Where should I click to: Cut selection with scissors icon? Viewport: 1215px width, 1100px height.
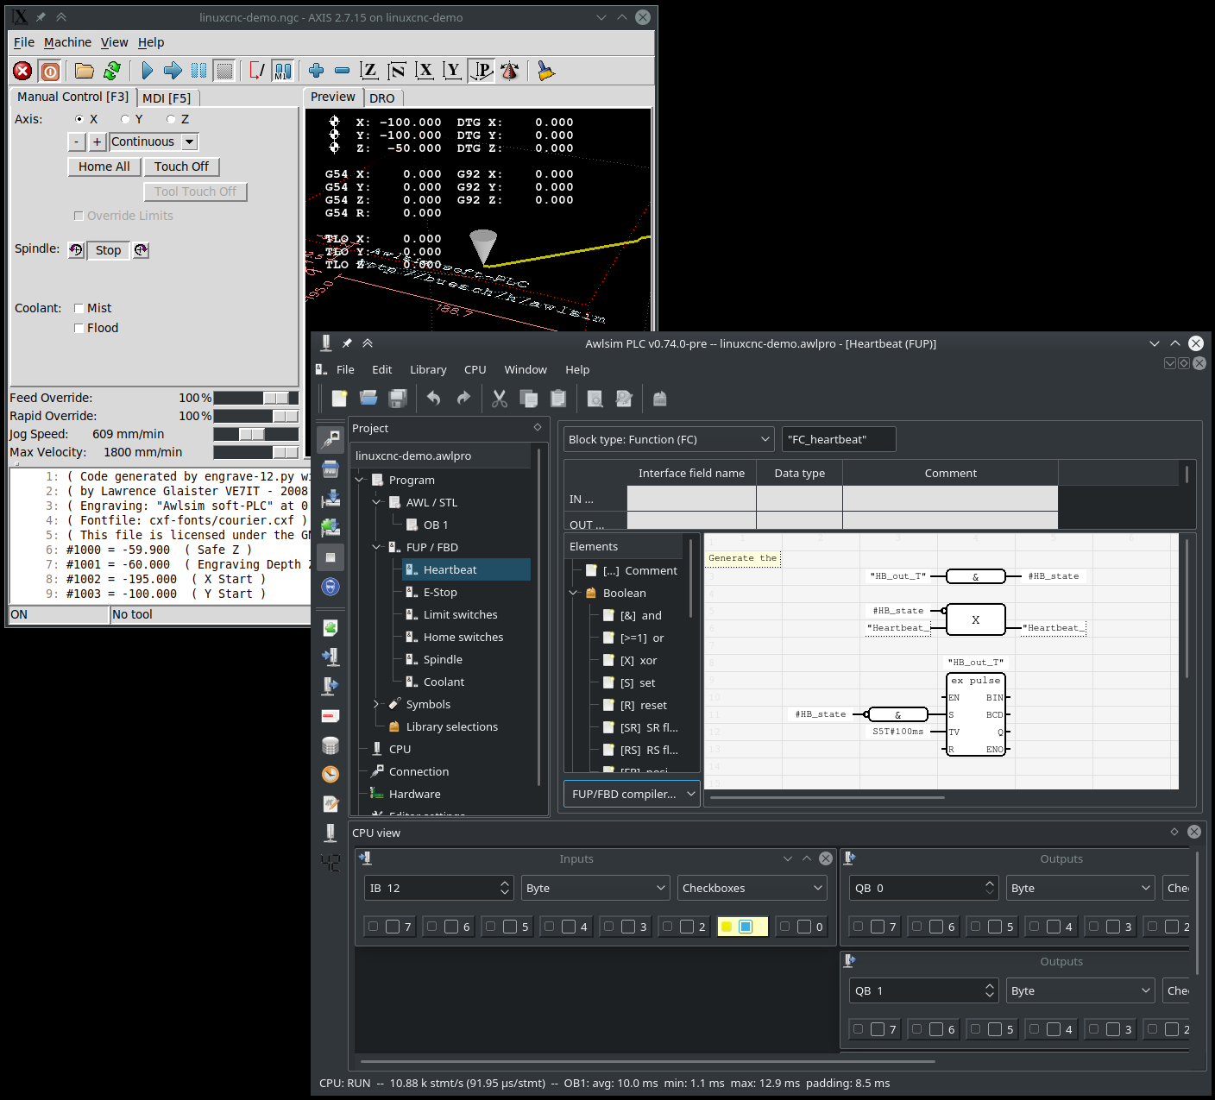(x=500, y=398)
